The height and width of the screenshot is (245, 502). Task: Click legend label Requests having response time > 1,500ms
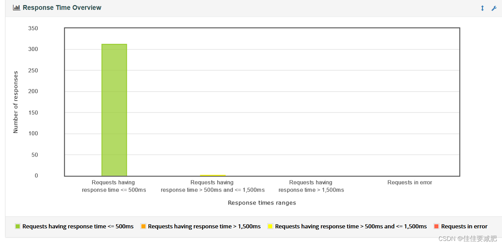(204, 226)
